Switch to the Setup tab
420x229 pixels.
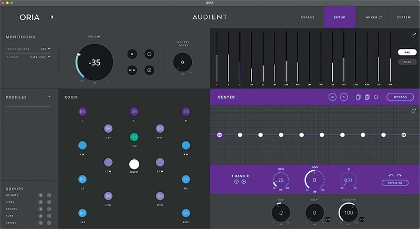tap(340, 17)
